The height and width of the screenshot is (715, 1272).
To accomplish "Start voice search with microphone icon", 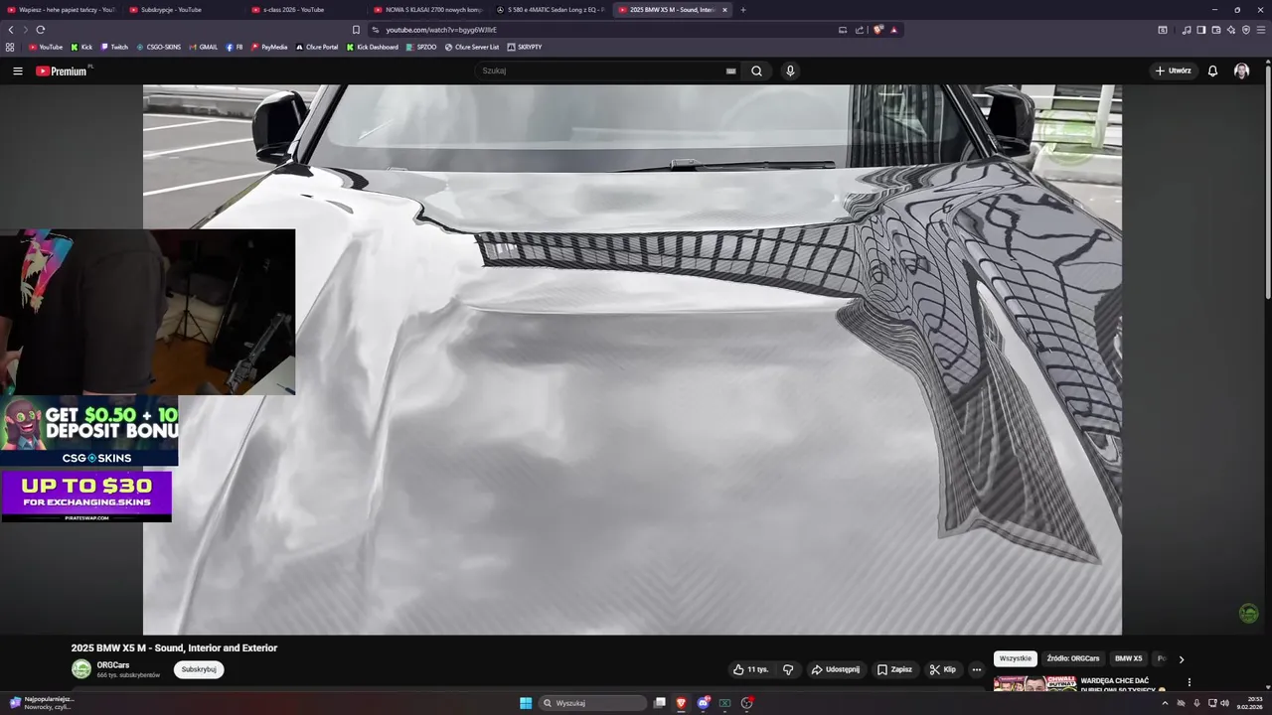I will 790,71.
